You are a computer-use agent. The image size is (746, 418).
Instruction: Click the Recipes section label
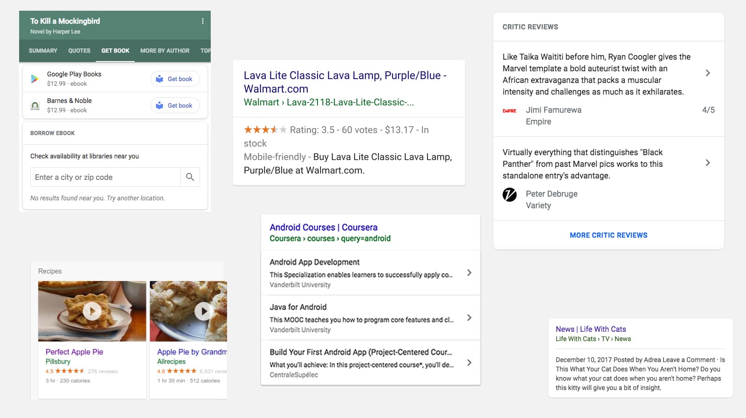coord(50,271)
